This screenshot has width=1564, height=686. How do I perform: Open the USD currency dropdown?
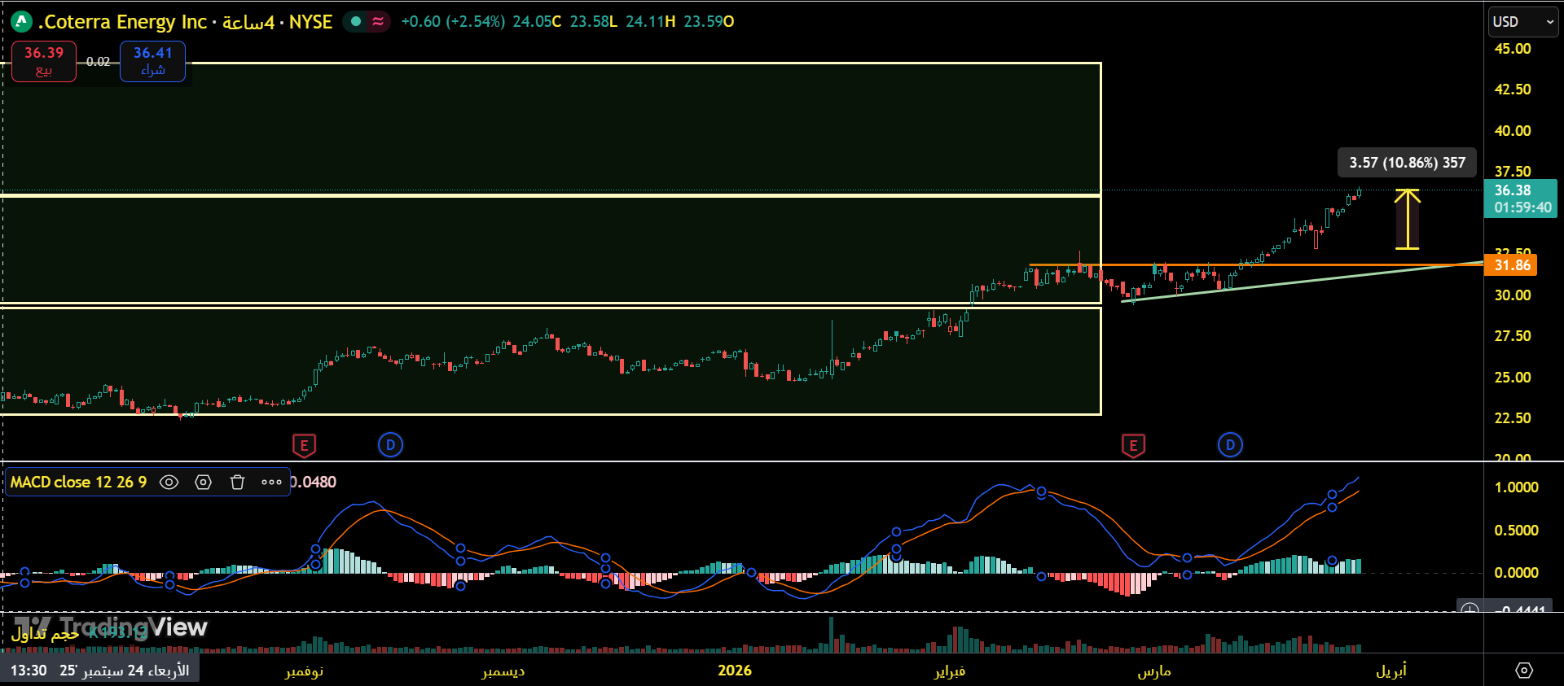(1523, 22)
